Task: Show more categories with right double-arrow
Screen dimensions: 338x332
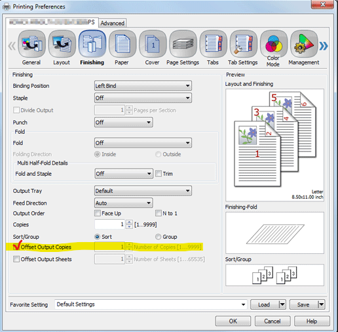Action: (x=324, y=46)
